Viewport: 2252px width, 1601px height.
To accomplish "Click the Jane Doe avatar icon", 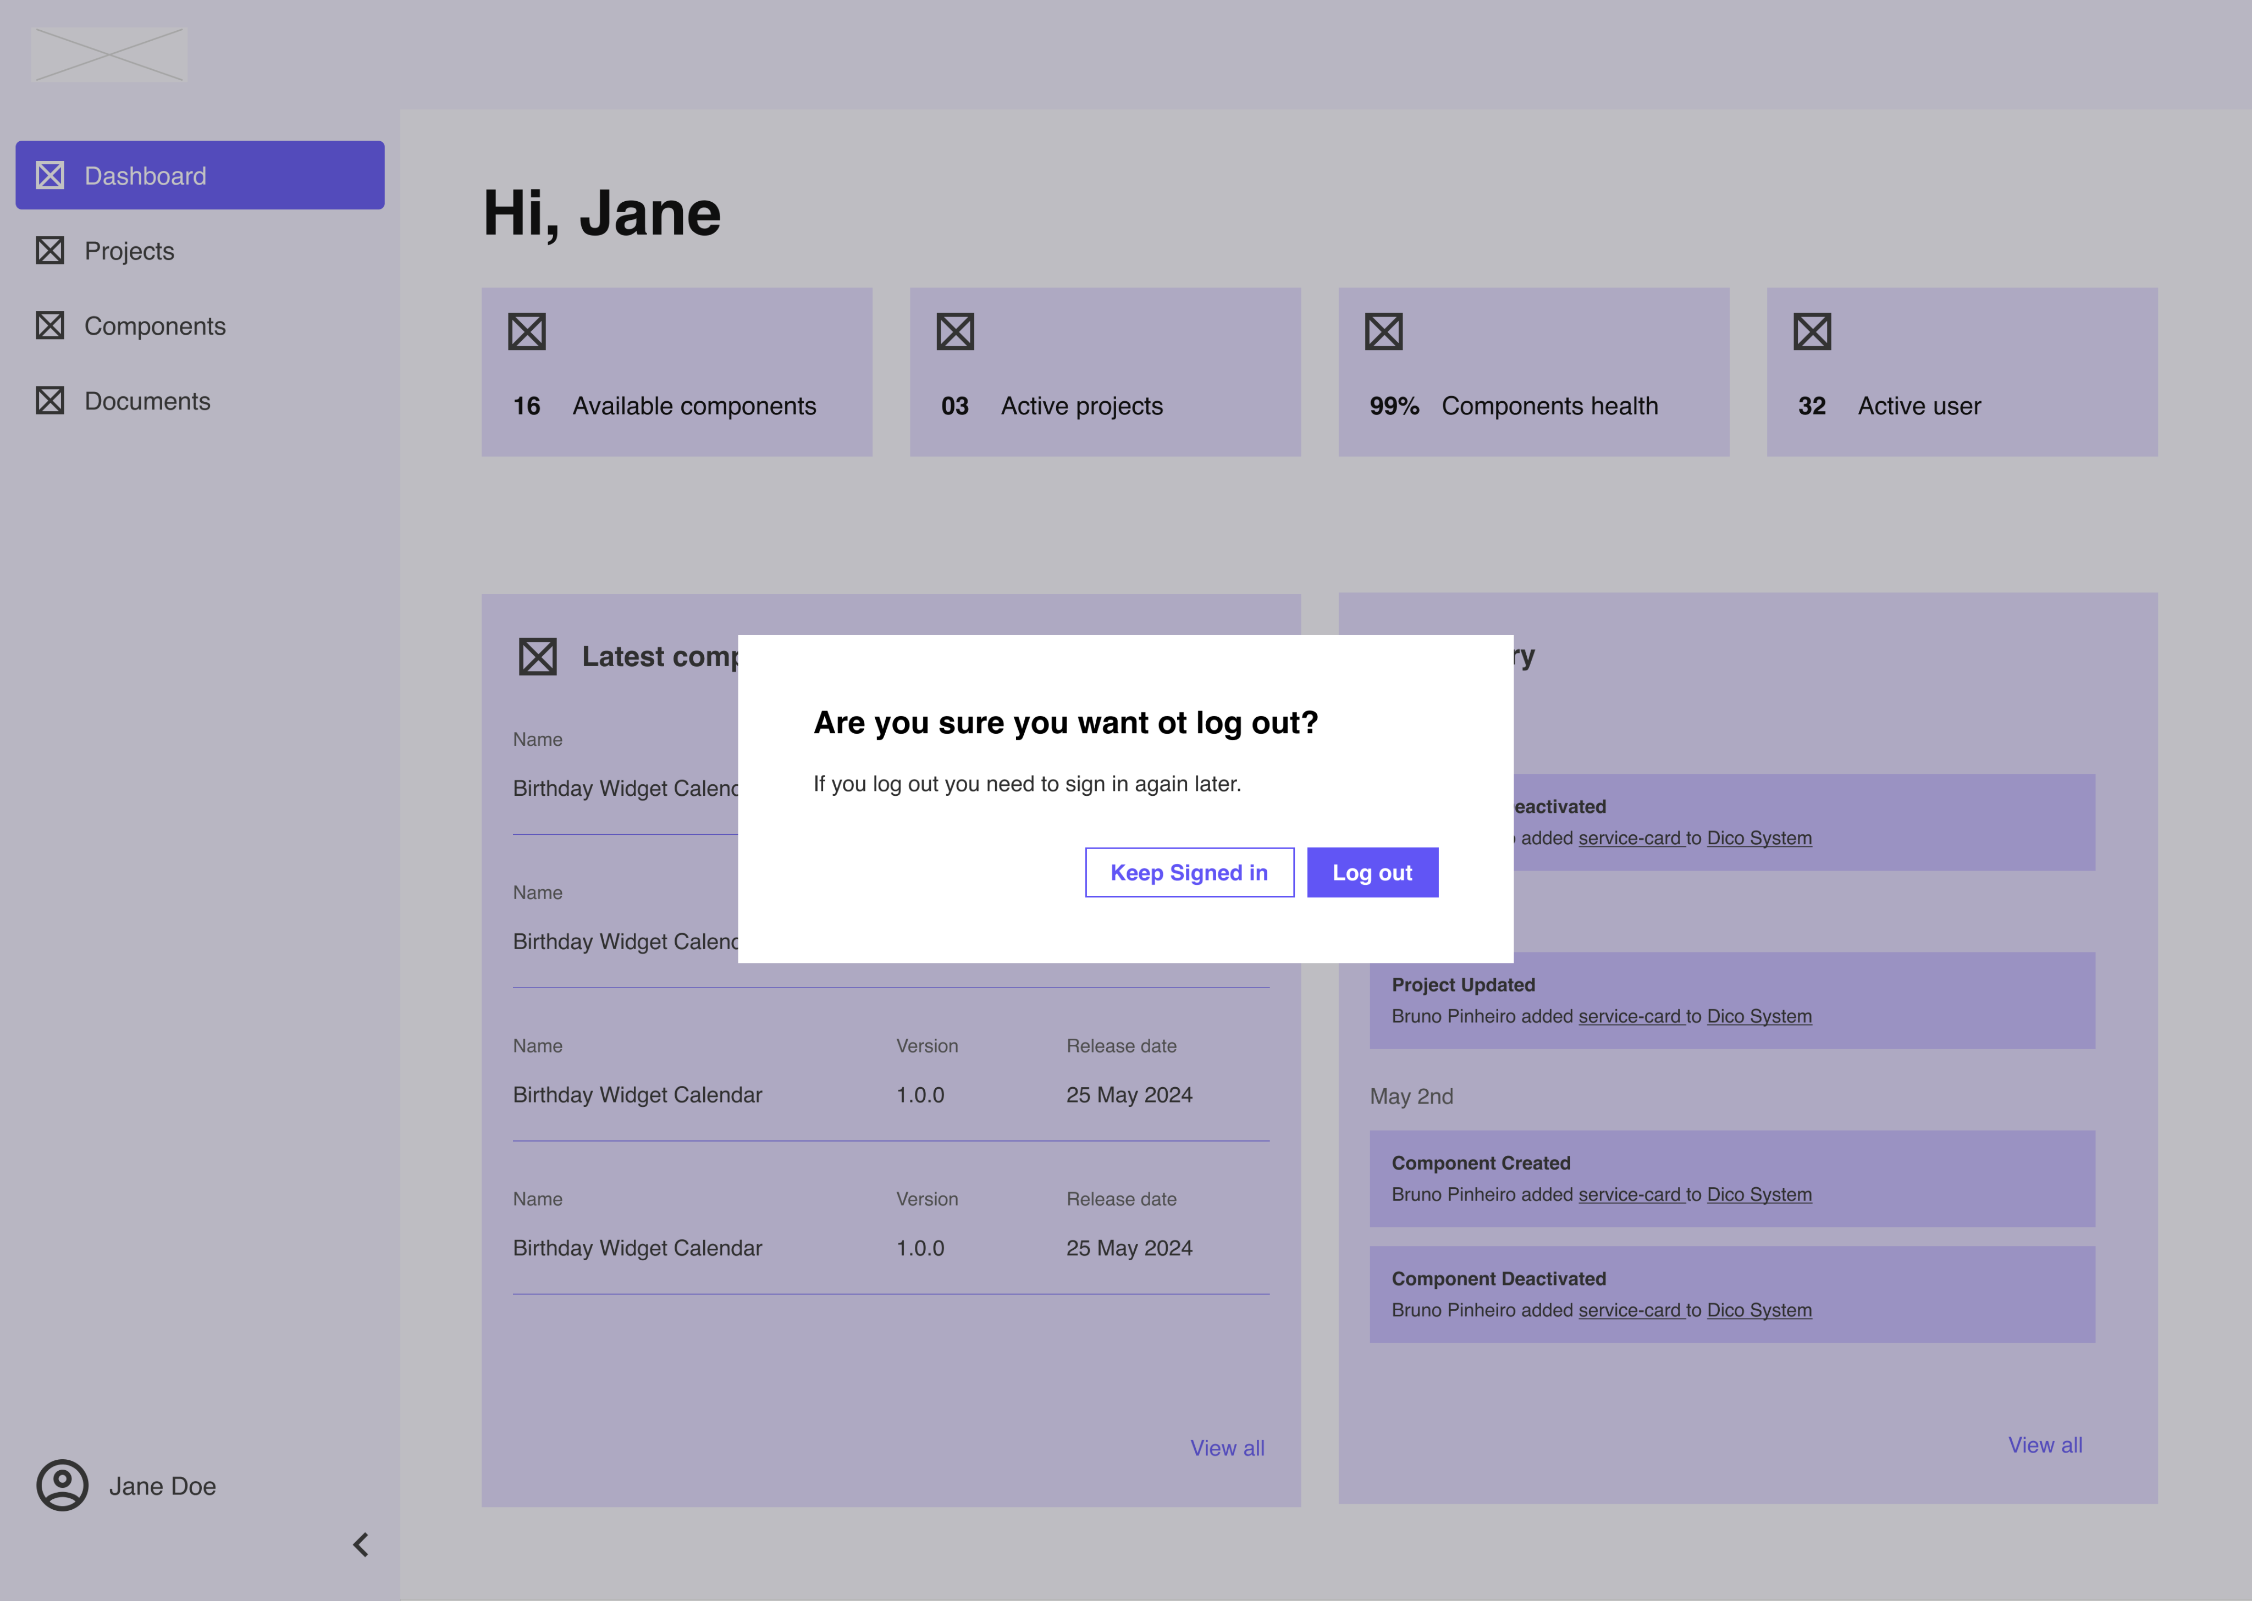I will coord(62,1486).
